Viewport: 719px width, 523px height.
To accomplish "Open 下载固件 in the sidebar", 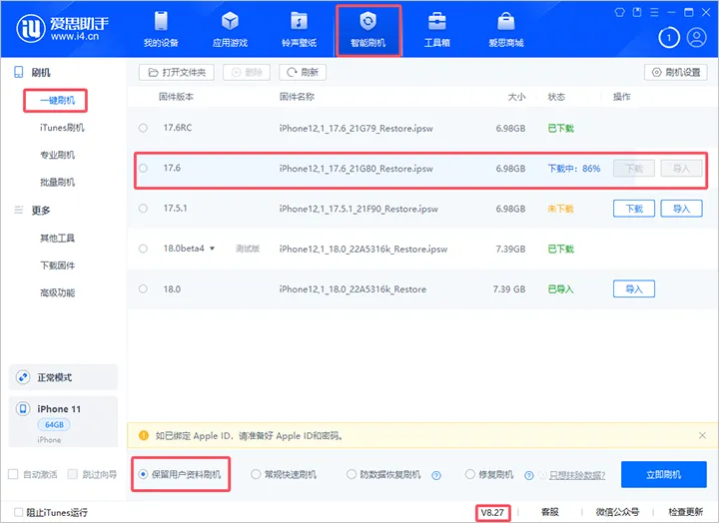I will (x=56, y=265).
